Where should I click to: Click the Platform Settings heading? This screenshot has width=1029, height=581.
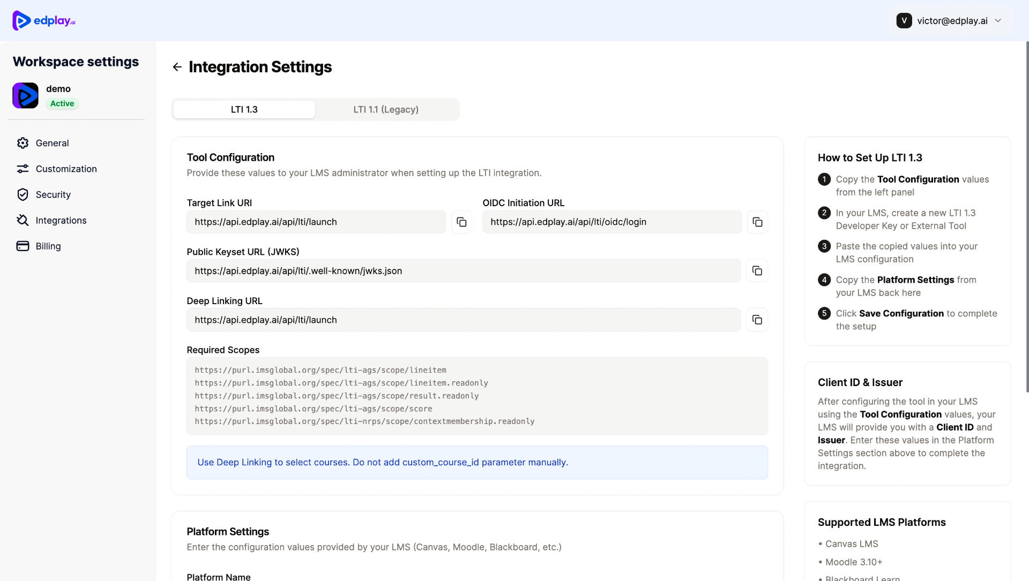(x=228, y=531)
